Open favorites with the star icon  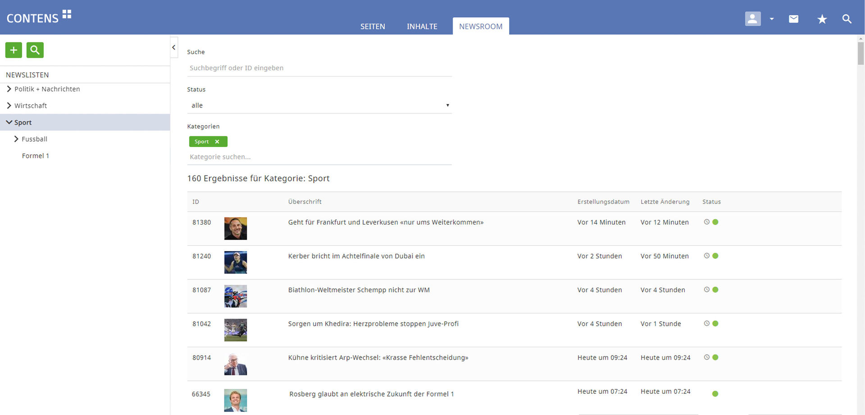tap(822, 19)
